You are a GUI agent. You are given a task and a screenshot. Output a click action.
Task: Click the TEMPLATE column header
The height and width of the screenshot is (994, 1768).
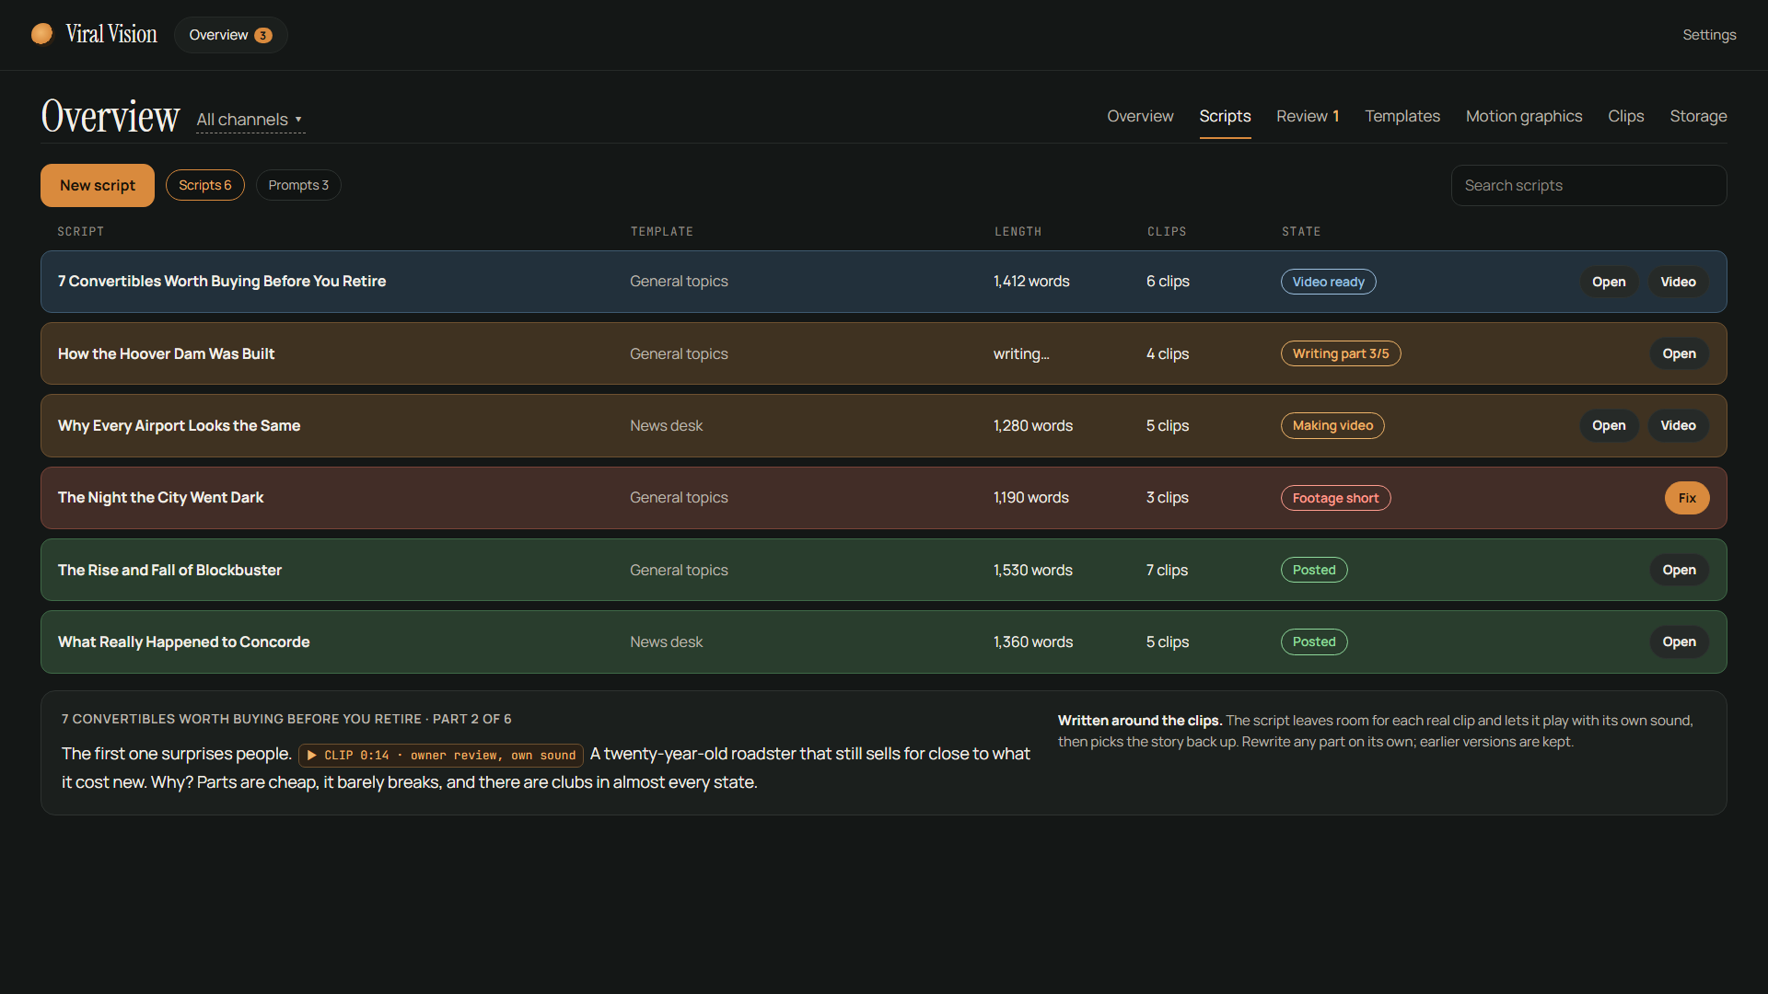coord(662,231)
